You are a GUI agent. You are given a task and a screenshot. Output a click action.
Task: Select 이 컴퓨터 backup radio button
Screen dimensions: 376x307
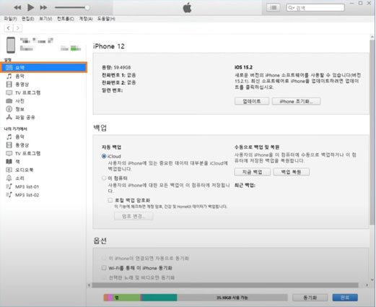click(104, 178)
